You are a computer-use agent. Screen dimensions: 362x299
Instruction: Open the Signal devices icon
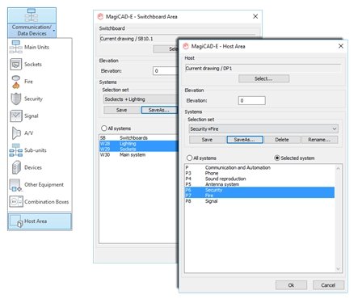click(16, 116)
